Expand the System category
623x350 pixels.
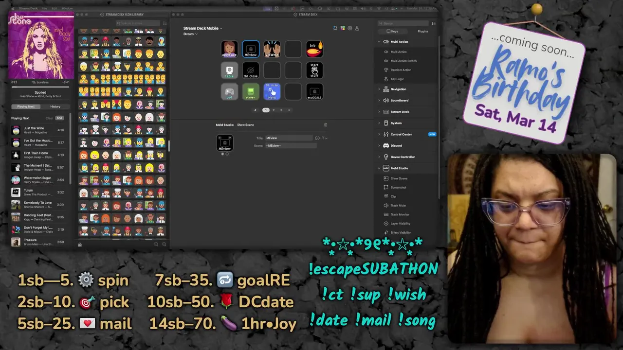379,123
